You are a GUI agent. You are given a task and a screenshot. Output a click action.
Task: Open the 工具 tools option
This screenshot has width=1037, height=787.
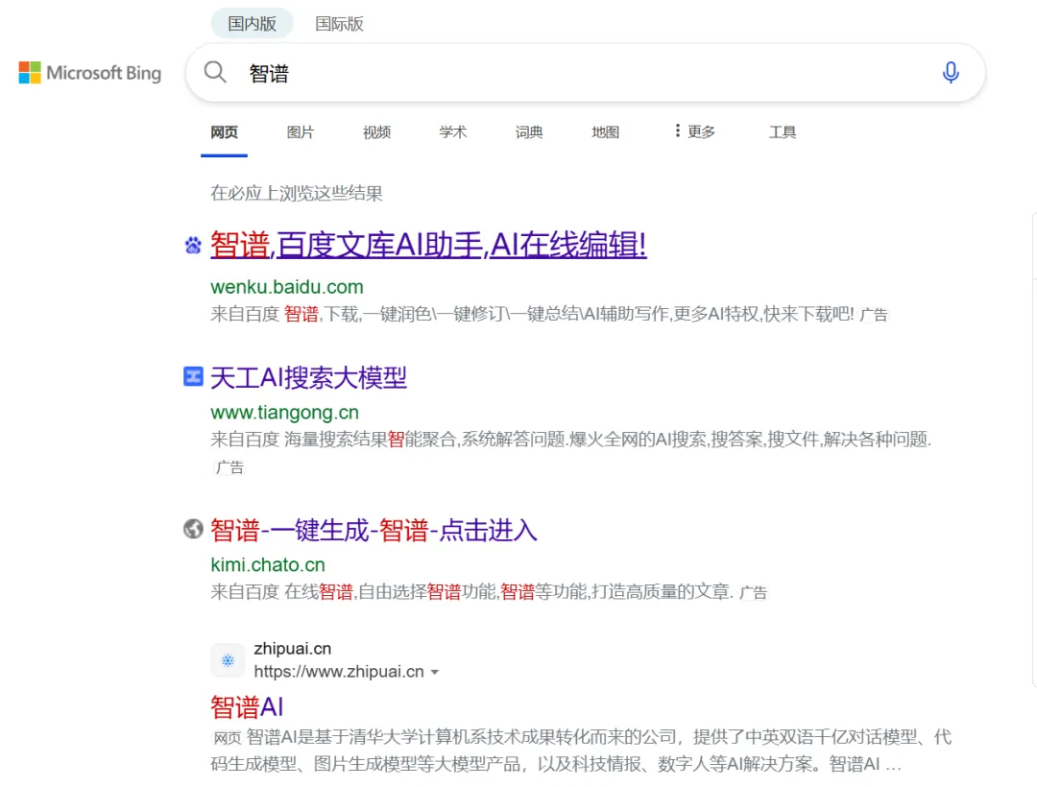tap(783, 132)
